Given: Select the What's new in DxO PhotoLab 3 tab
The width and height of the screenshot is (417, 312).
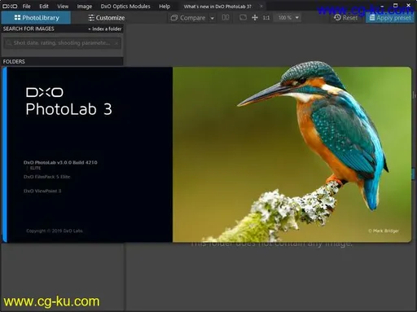Looking at the screenshot, I should tap(217, 7).
